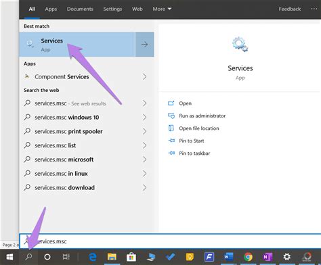Expand chevron for services.msc windows 10
Viewport: 321px width, 265px height.
tap(144, 118)
